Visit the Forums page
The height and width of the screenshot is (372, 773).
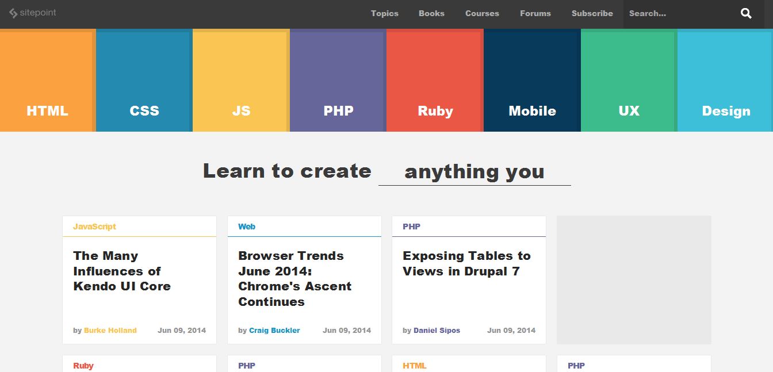[x=535, y=13]
